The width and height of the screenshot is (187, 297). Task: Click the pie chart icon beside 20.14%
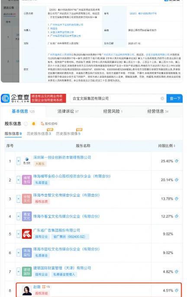[177, 180]
